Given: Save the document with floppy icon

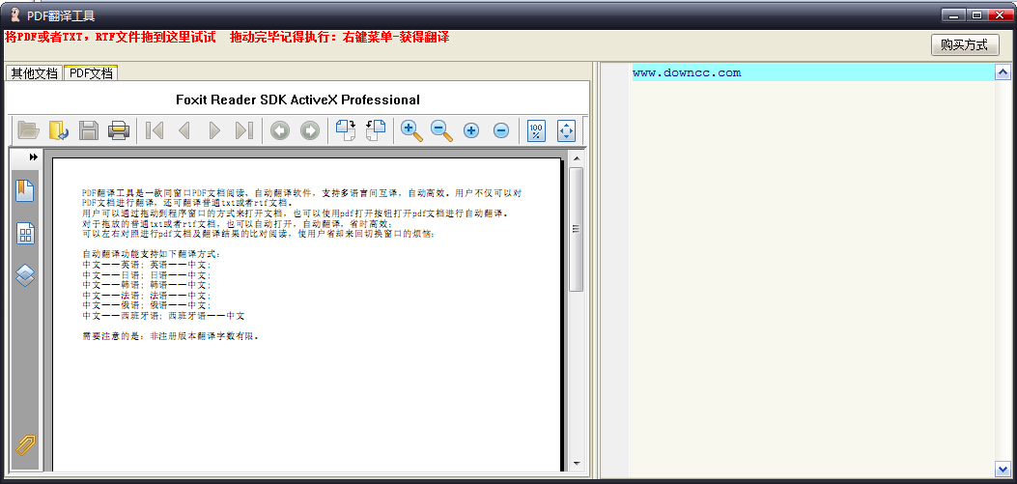Looking at the screenshot, I should (x=88, y=130).
